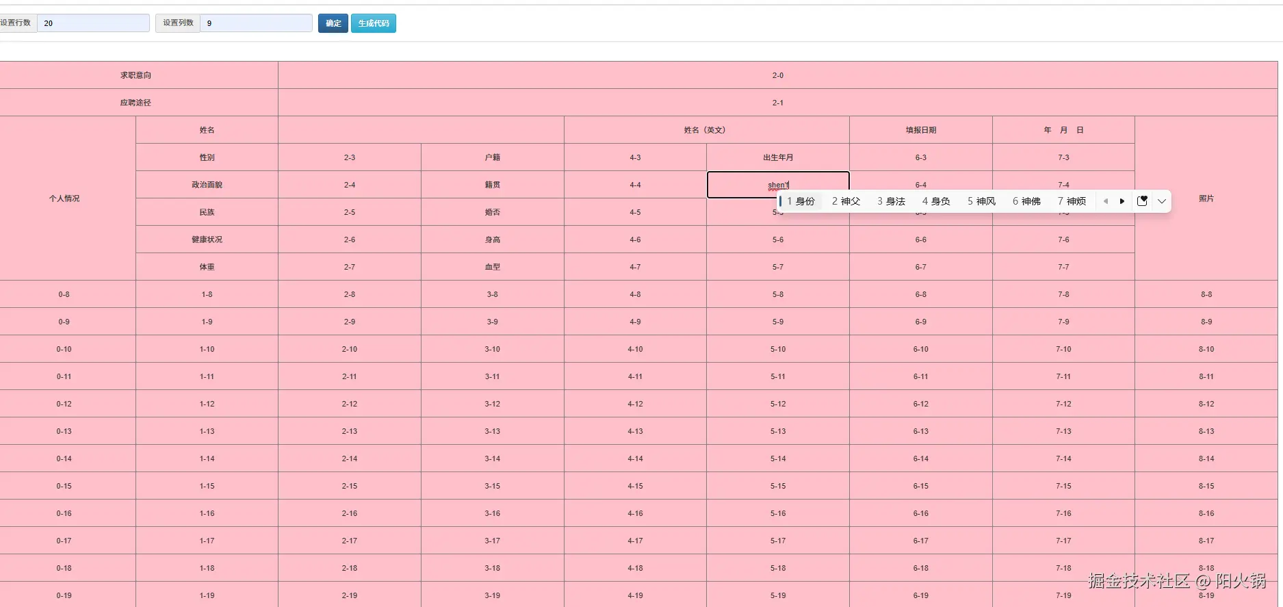Select cell 4-5

click(x=635, y=212)
